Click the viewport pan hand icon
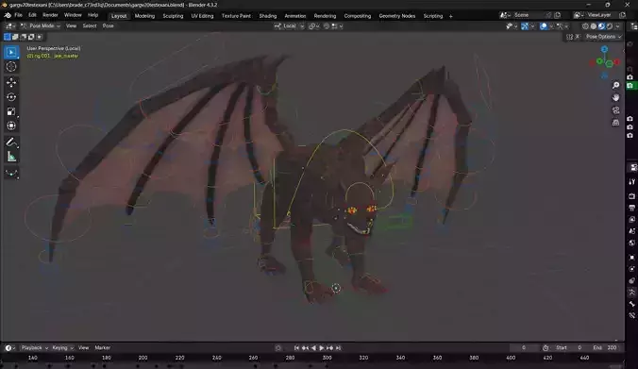This screenshot has width=638, height=369. [x=615, y=97]
